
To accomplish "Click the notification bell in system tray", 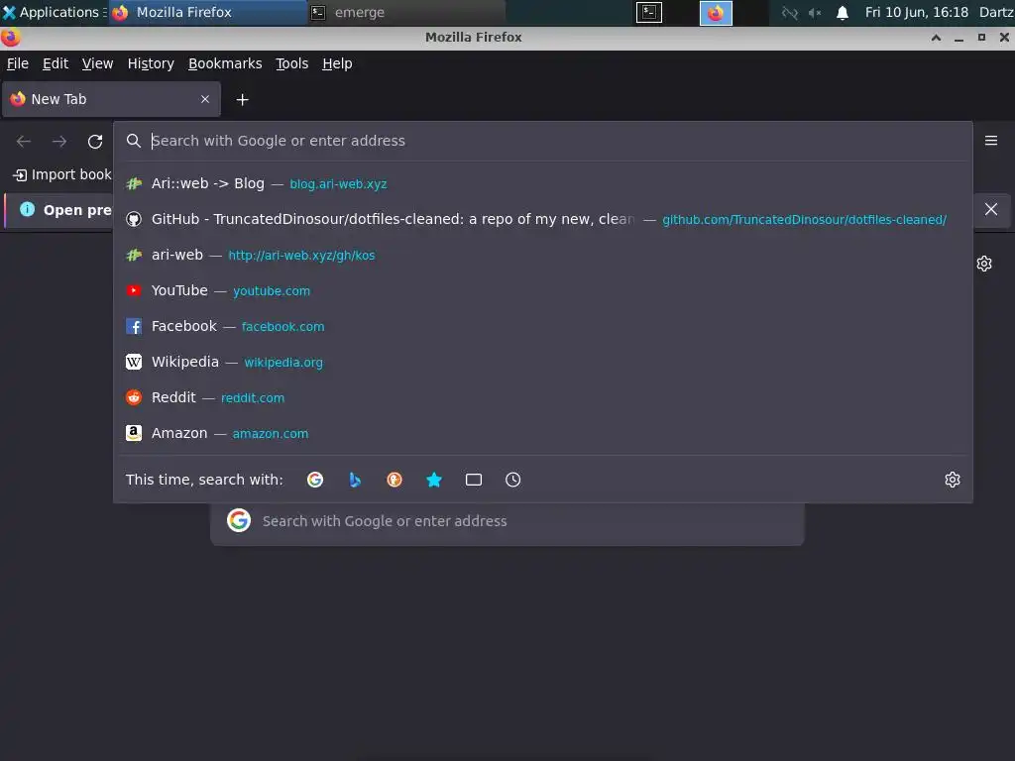I will pyautogui.click(x=843, y=13).
